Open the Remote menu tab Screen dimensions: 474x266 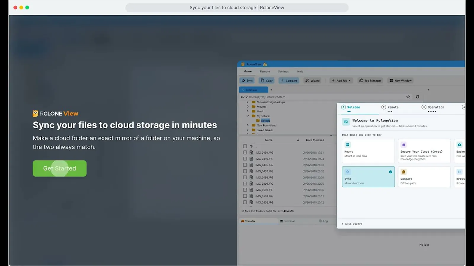point(265,72)
